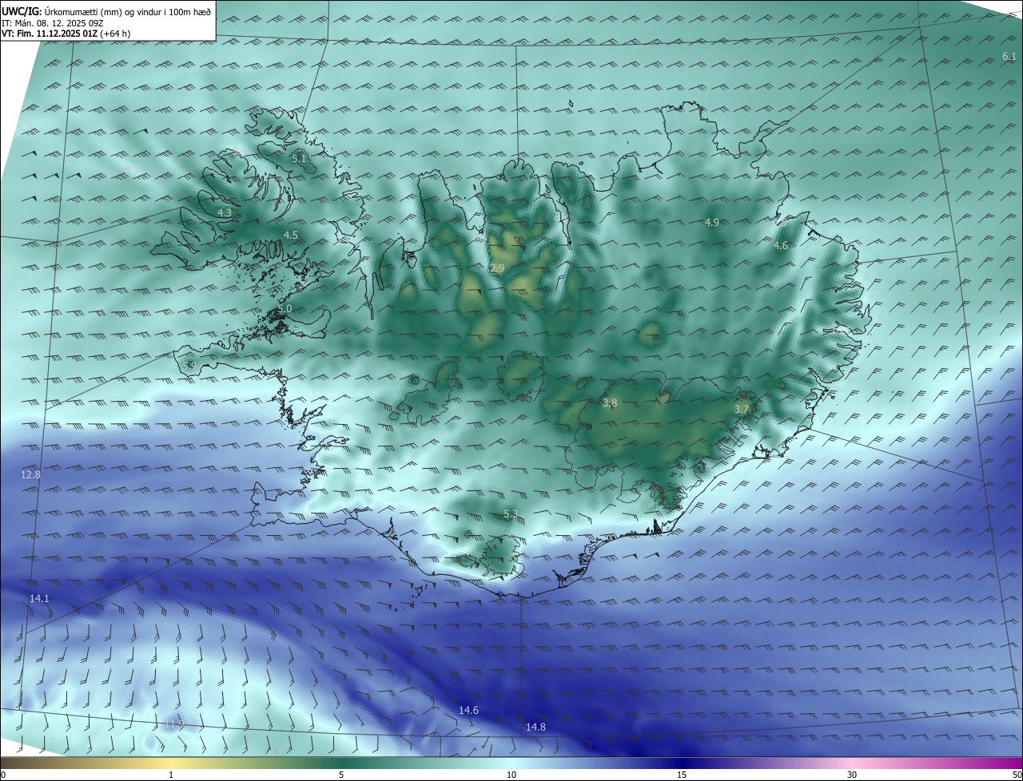The width and height of the screenshot is (1023, 781).
Task: Click the '15' tick on the color scale
Action: (x=682, y=775)
